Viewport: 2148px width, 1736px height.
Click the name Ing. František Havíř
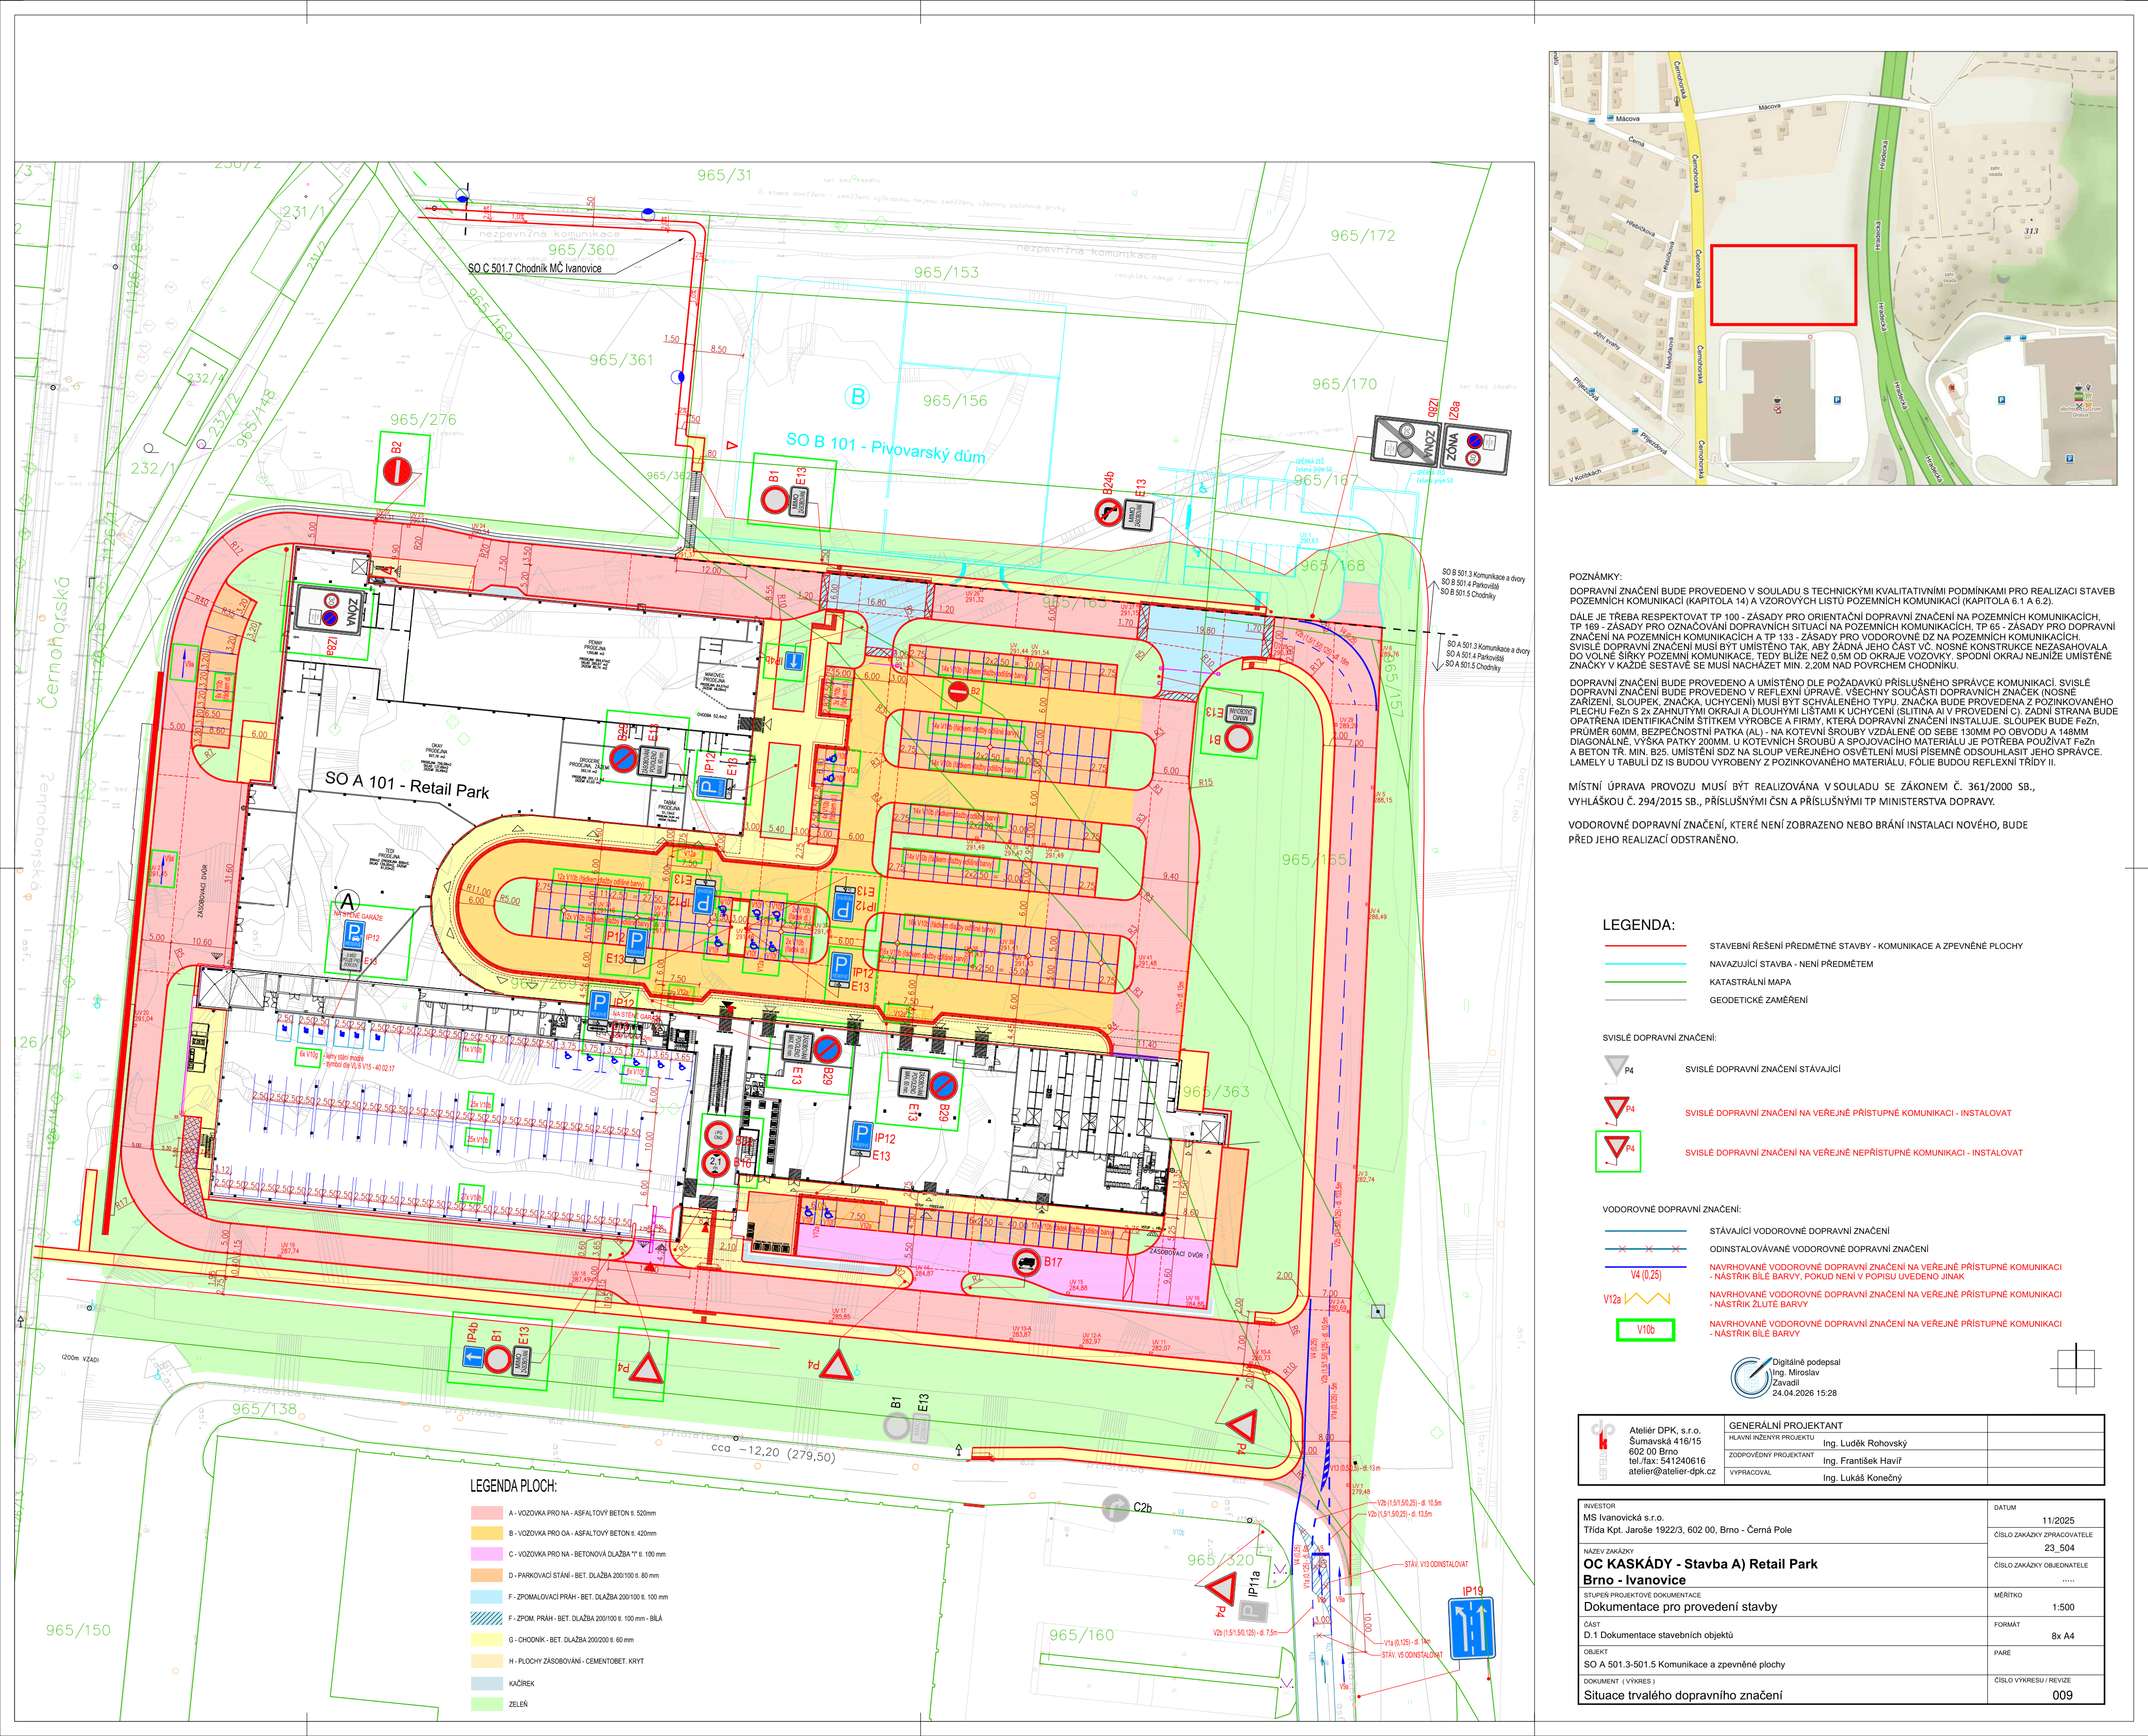coord(1862,1460)
